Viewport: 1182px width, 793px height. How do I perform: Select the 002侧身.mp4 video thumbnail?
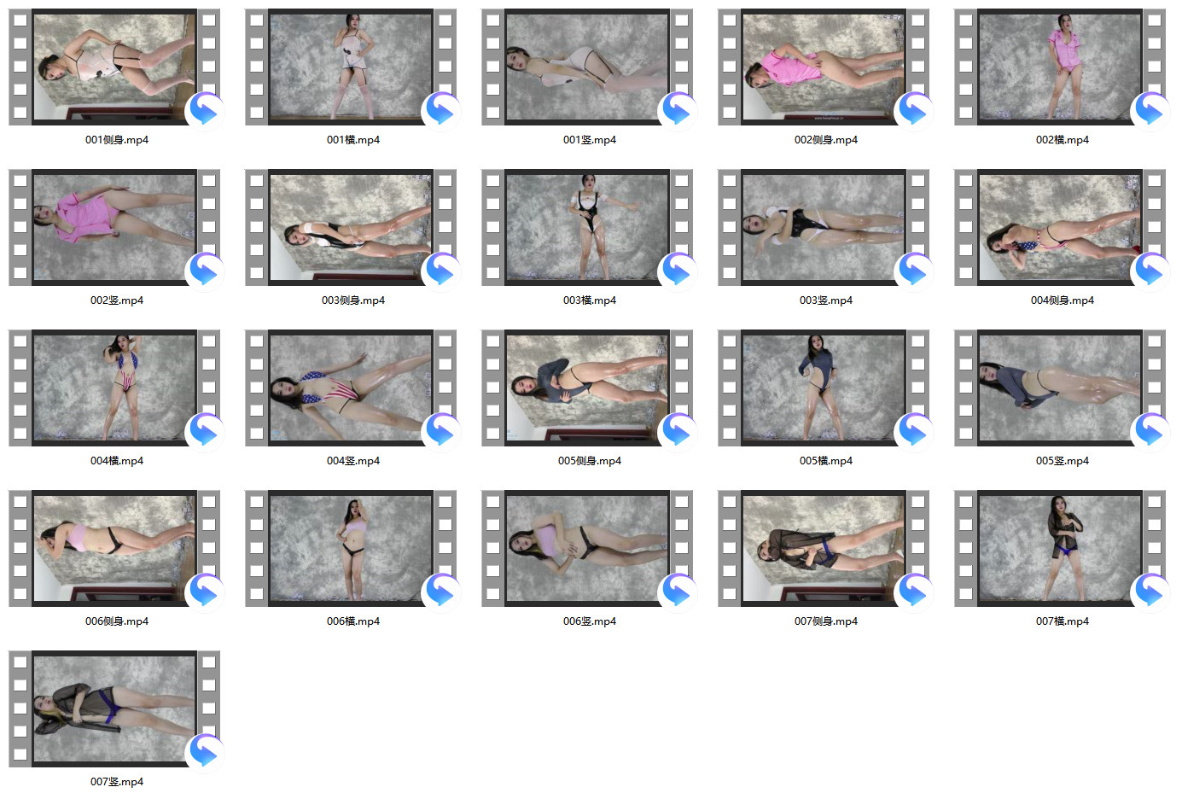[824, 67]
